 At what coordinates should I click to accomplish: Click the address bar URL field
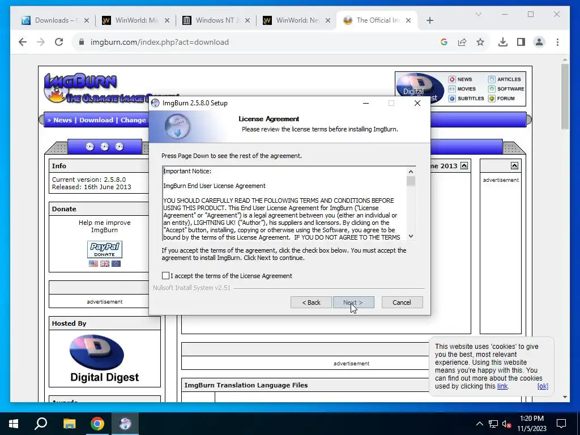[255, 42]
